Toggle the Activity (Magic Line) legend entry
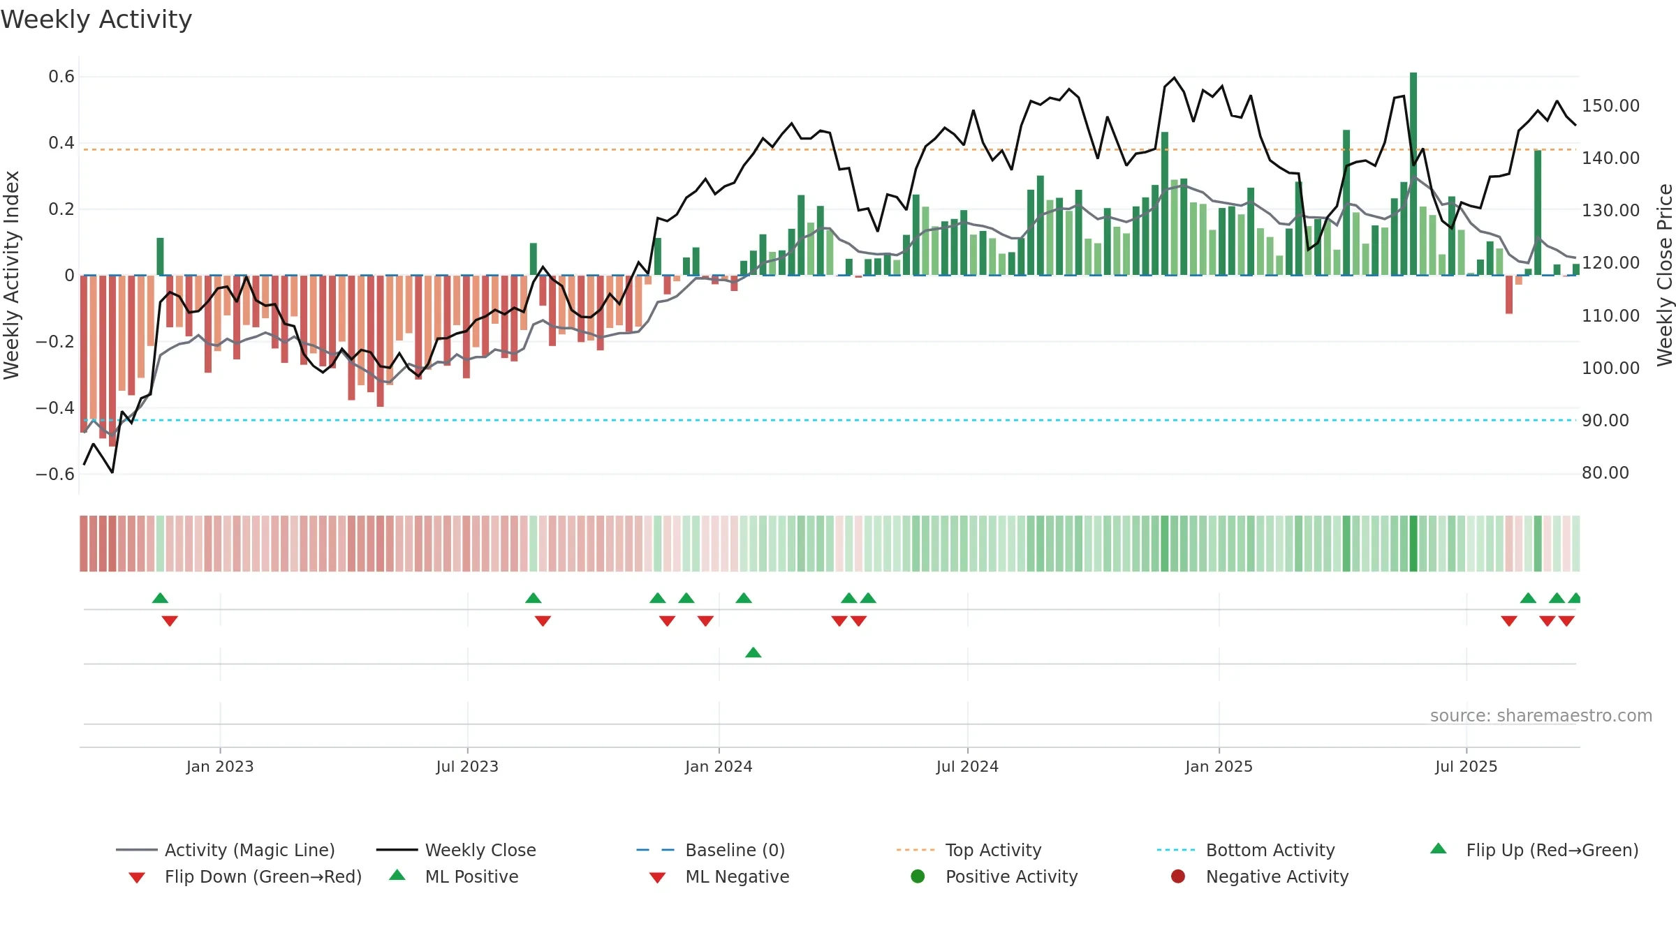The width and height of the screenshot is (1676, 942). (226, 850)
